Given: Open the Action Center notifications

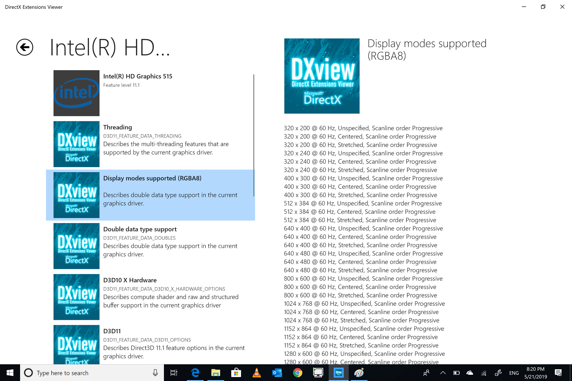Looking at the screenshot, I should pos(558,373).
